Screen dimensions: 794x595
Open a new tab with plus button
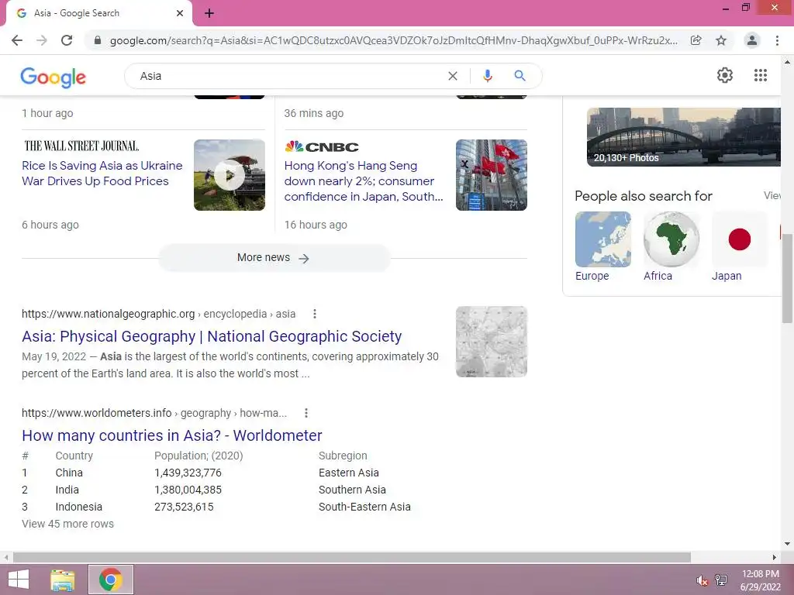point(209,13)
